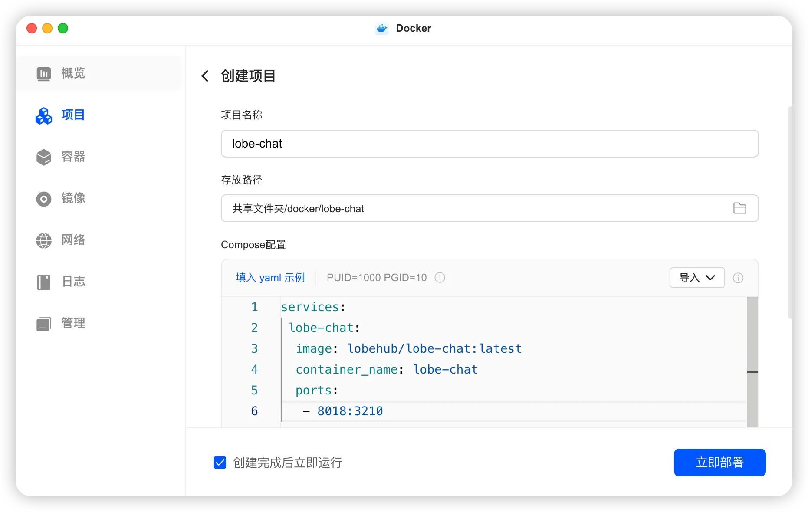
Task: Click the Containers (容器) box icon
Action: click(43, 157)
